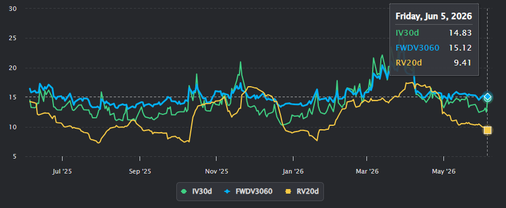Click the tooltip date Friday, Jun 5, 2026
506x208 pixels.
(x=434, y=16)
